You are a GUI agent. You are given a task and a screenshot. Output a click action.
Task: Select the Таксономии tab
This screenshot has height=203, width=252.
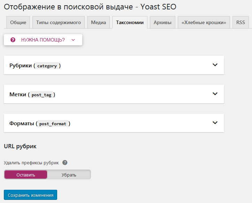click(130, 22)
